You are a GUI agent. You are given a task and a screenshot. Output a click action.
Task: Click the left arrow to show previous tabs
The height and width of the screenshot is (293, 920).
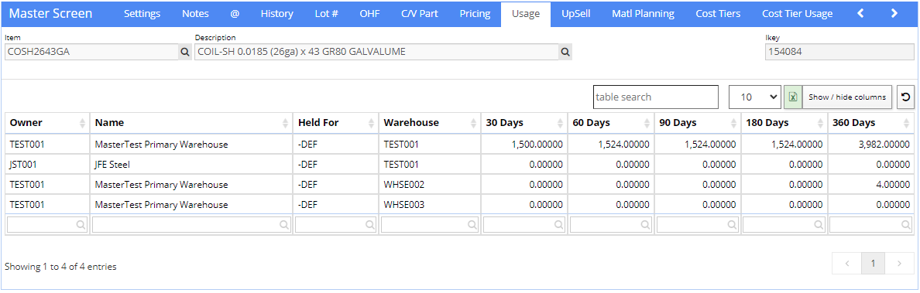coord(860,13)
